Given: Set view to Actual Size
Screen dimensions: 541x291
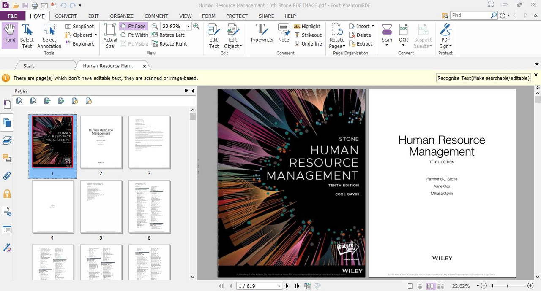Looking at the screenshot, I should [x=110, y=35].
